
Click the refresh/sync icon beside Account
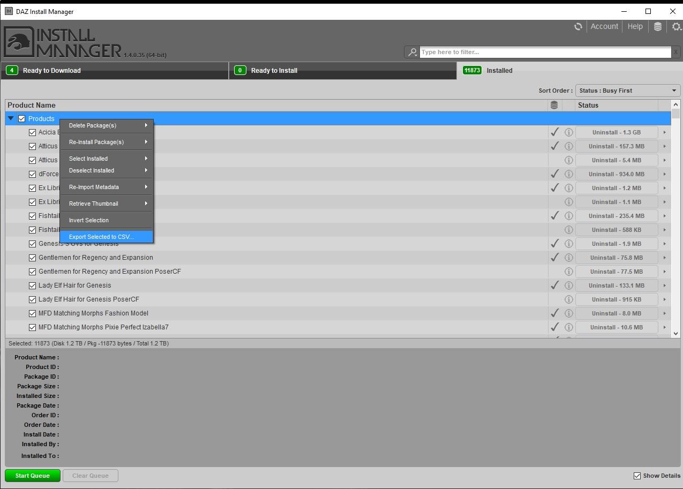pyautogui.click(x=578, y=26)
